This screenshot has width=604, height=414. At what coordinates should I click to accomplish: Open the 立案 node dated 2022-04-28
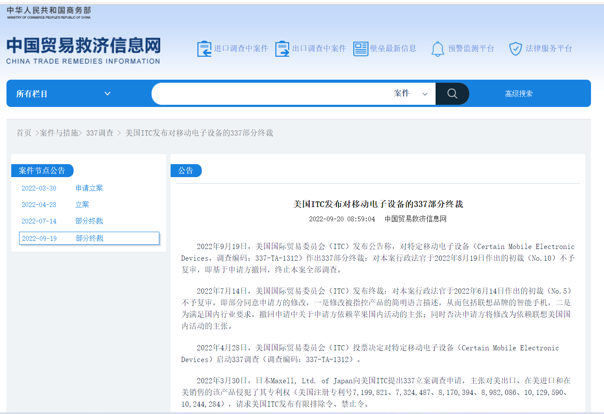[x=82, y=204]
